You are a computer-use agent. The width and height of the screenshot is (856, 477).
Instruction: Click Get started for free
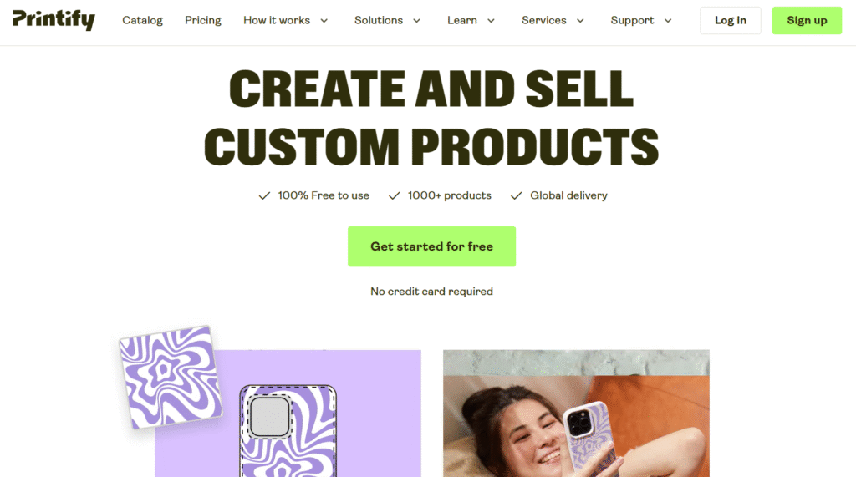tap(431, 246)
